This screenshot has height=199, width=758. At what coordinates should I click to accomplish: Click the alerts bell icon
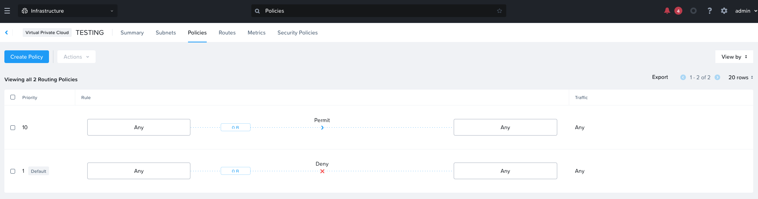(667, 11)
